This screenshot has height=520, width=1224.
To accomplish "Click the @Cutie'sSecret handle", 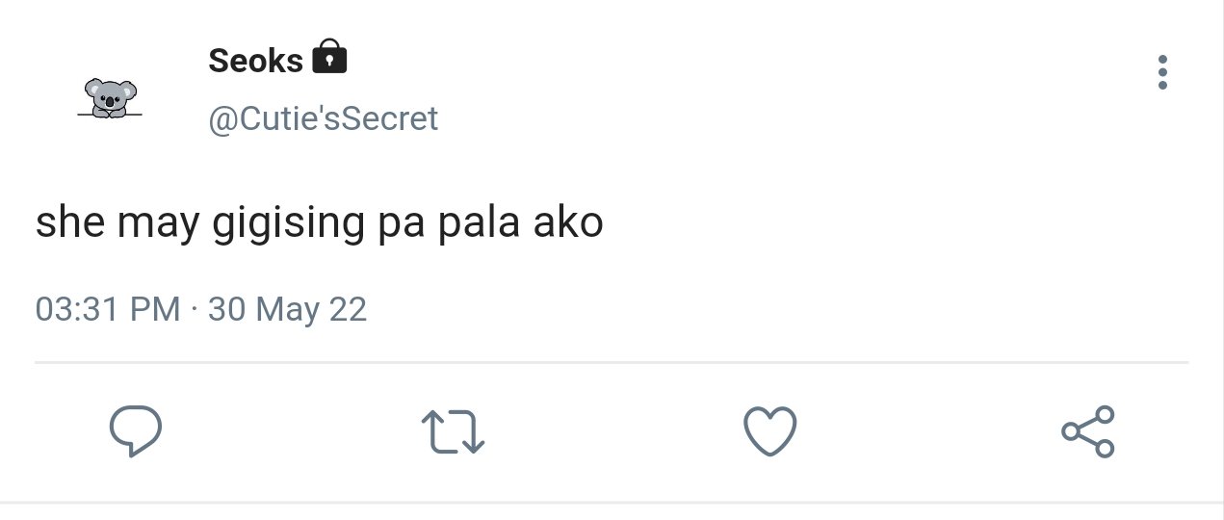I will [x=324, y=118].
